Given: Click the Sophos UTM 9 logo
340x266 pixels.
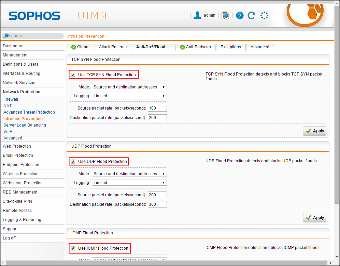Looking at the screenshot, I should (x=34, y=16).
